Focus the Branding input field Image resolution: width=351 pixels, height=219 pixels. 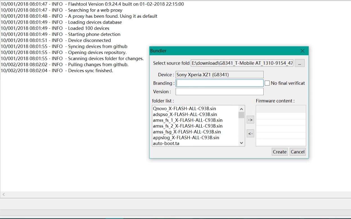click(219, 83)
